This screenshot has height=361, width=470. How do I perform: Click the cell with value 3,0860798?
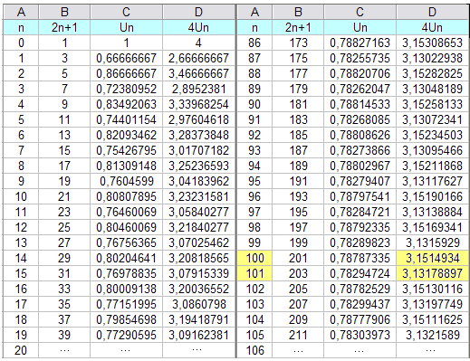click(x=198, y=304)
